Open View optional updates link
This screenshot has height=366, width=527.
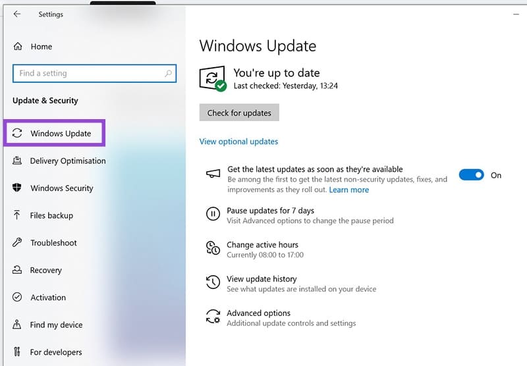(x=238, y=142)
